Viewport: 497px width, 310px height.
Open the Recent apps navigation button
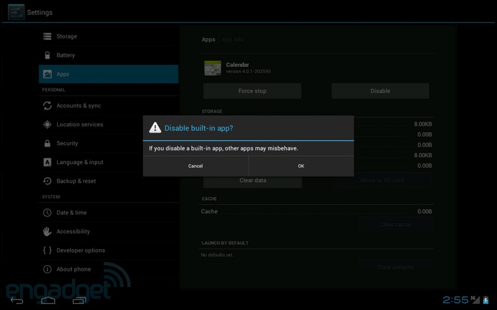point(79,301)
